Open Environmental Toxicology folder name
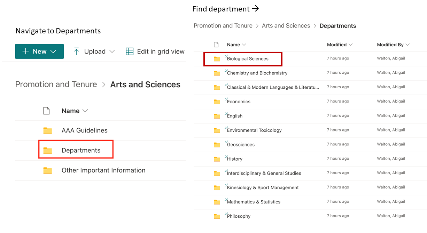This screenshot has height=233, width=427. 254,130
